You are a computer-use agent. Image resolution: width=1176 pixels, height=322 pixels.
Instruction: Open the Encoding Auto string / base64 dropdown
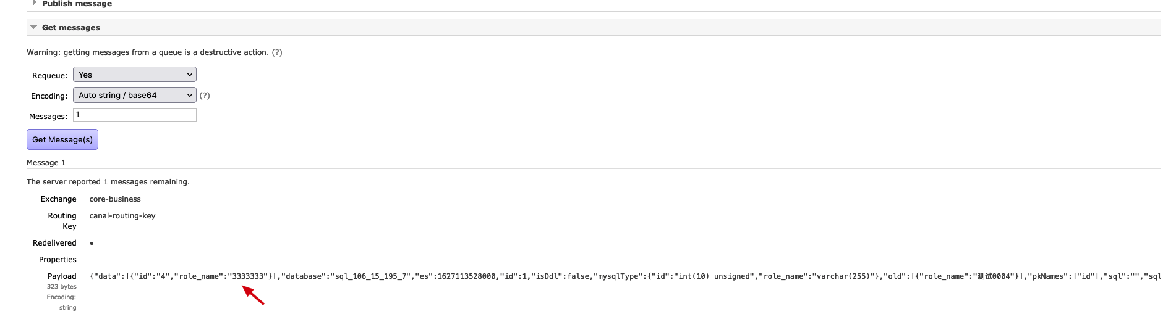(135, 95)
